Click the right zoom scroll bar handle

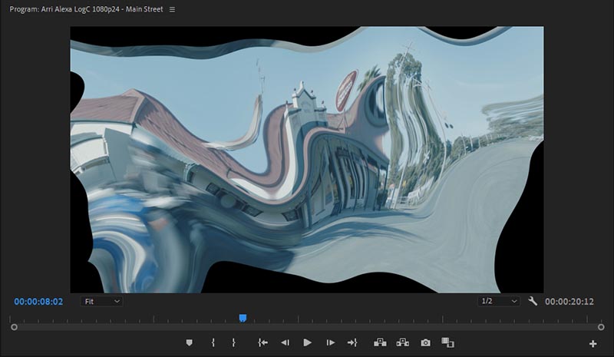tap(601, 327)
